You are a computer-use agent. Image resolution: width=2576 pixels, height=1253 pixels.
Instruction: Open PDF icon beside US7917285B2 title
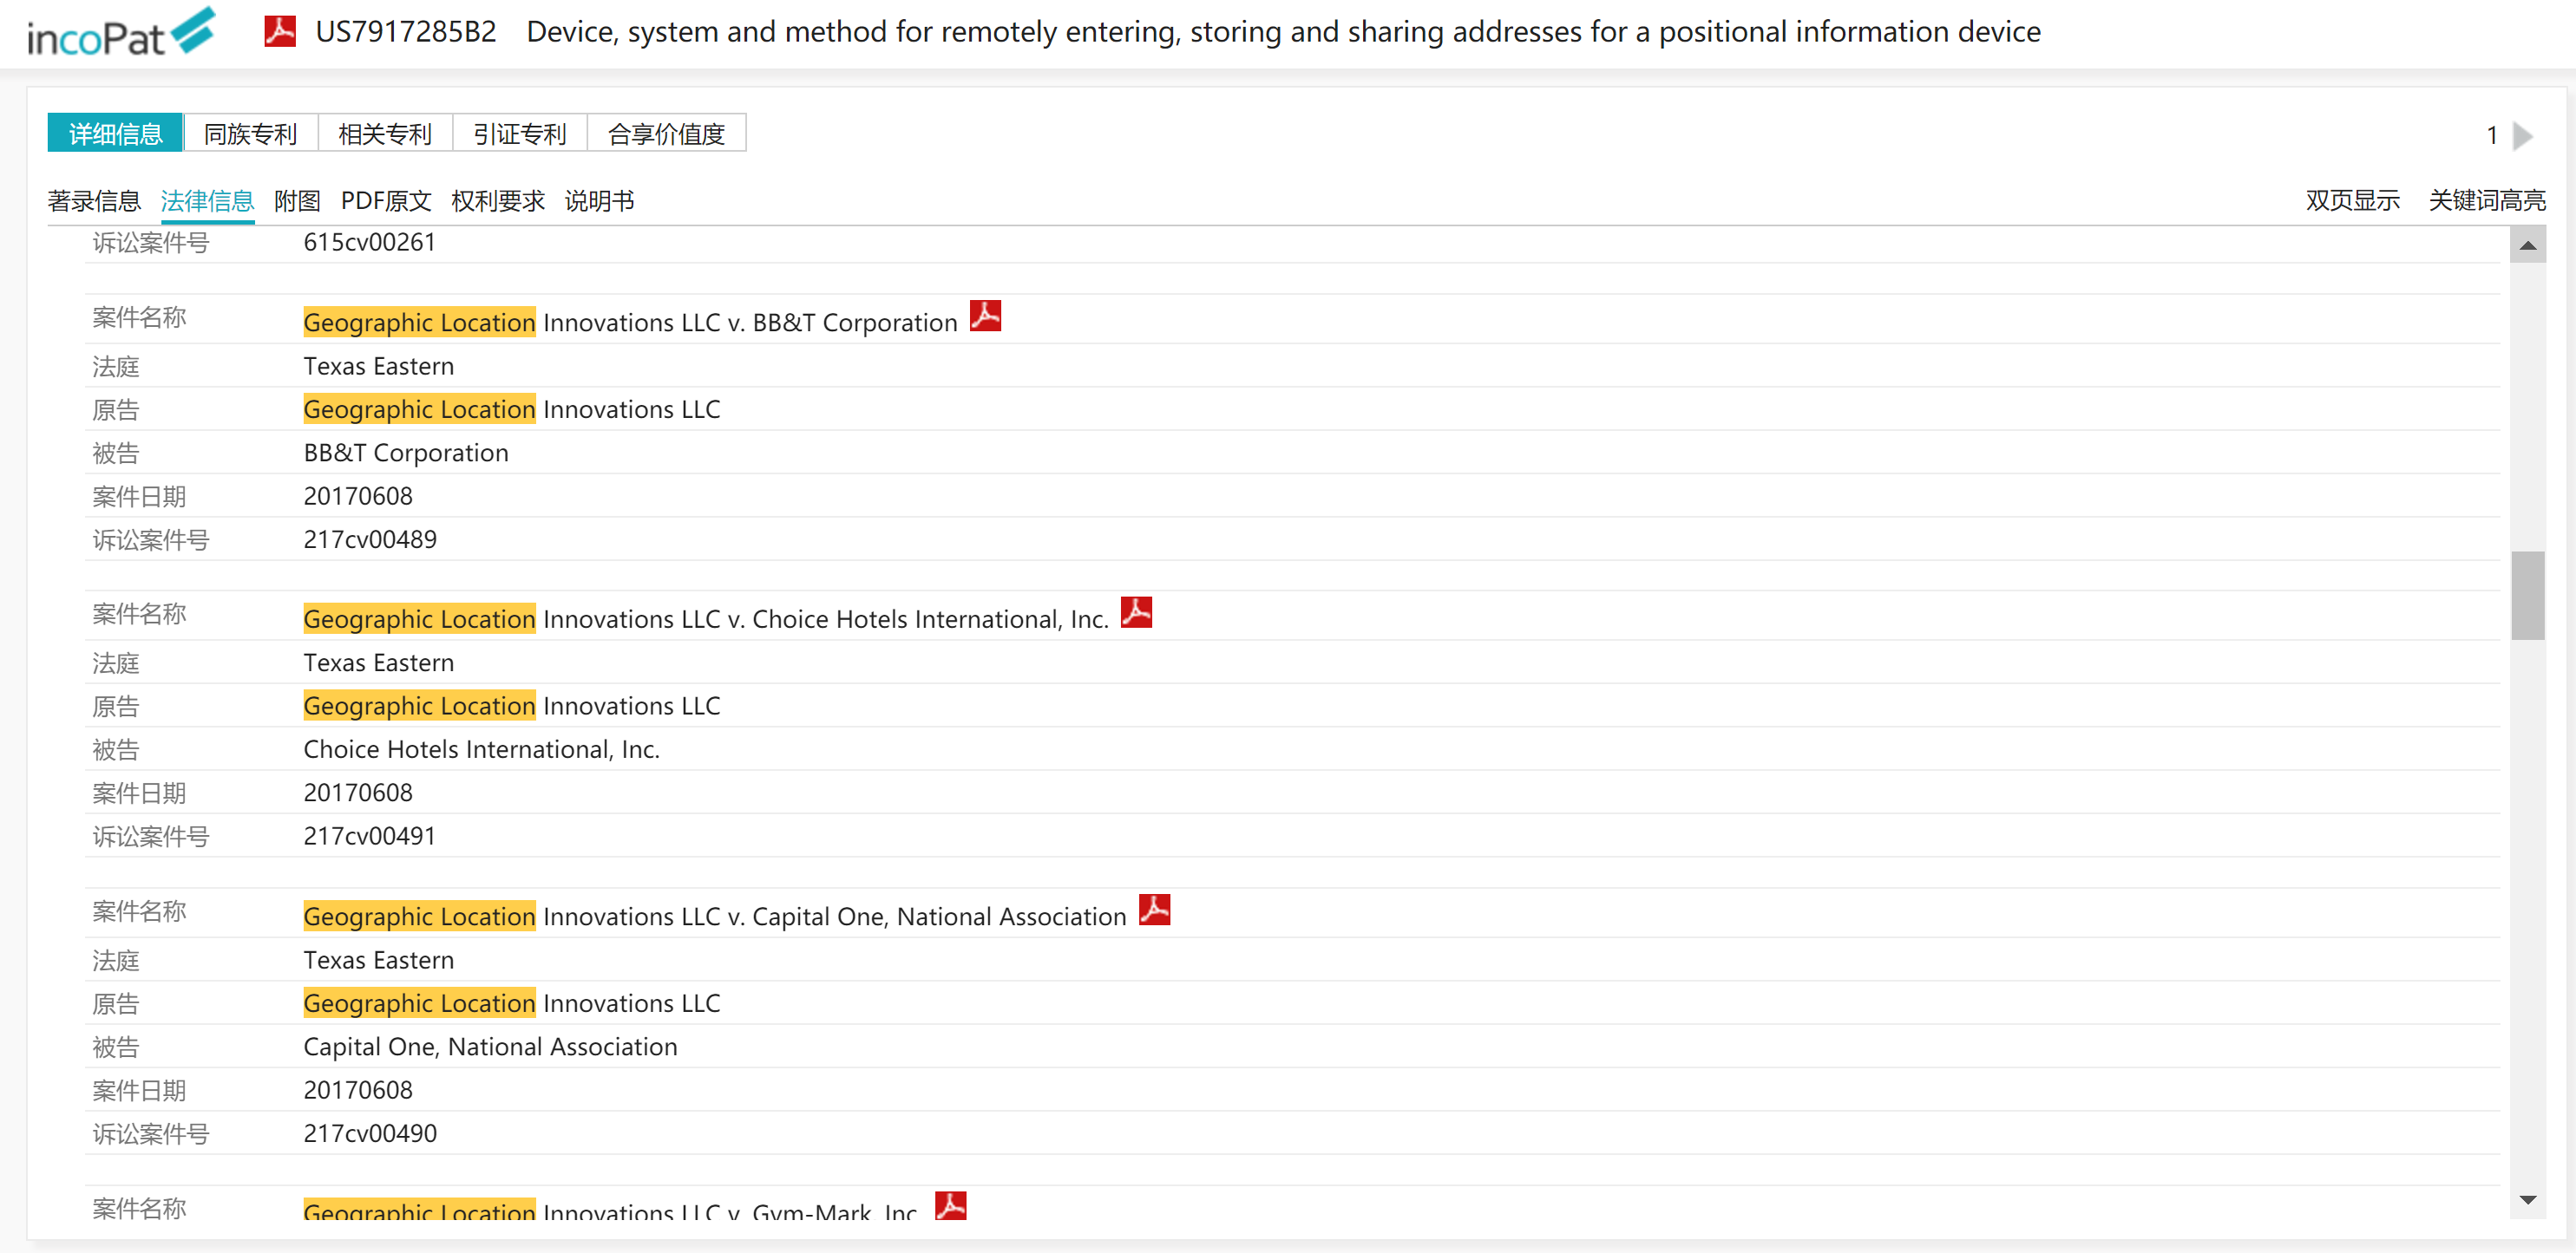(x=280, y=32)
